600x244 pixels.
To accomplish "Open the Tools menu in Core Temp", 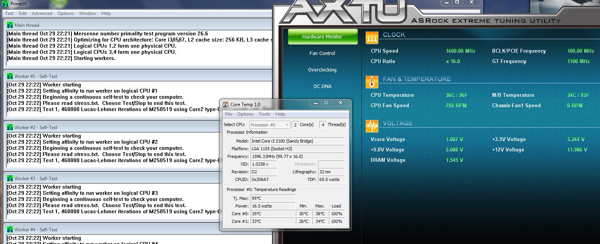I will coord(264,114).
